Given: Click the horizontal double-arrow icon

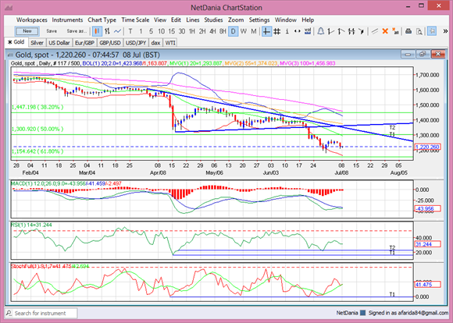Looking at the screenshot, I should pyautogui.click(x=297, y=31).
